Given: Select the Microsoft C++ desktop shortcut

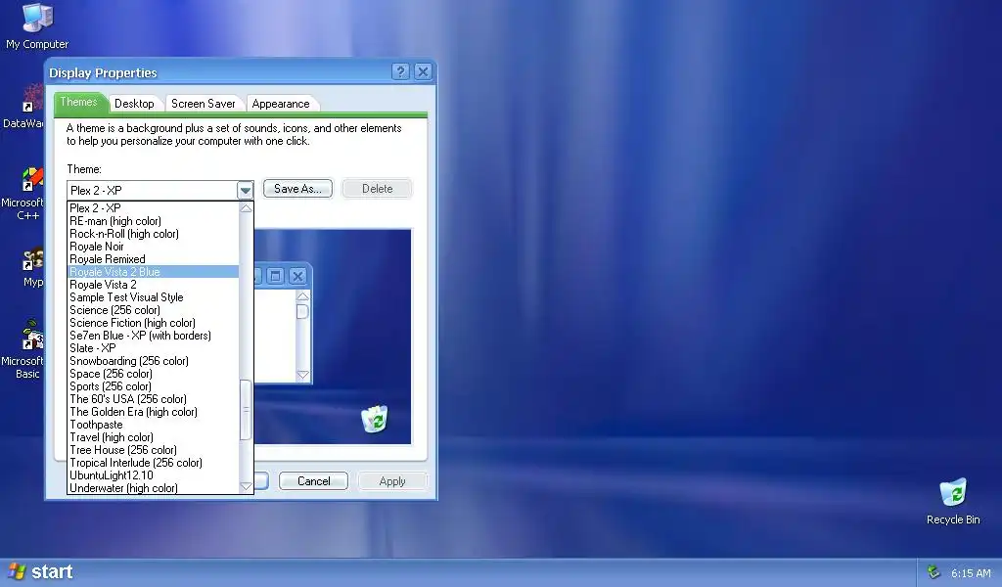Looking at the screenshot, I should (x=23, y=195).
